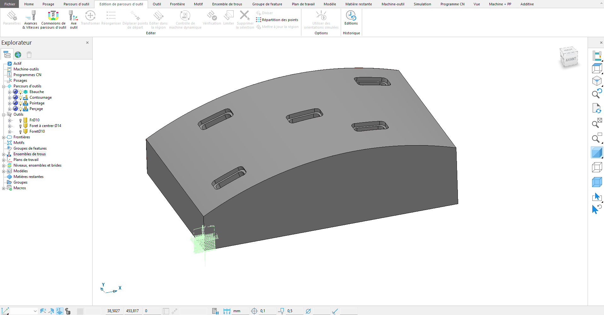Click the diameter symbol icon in status bar

pos(308,311)
